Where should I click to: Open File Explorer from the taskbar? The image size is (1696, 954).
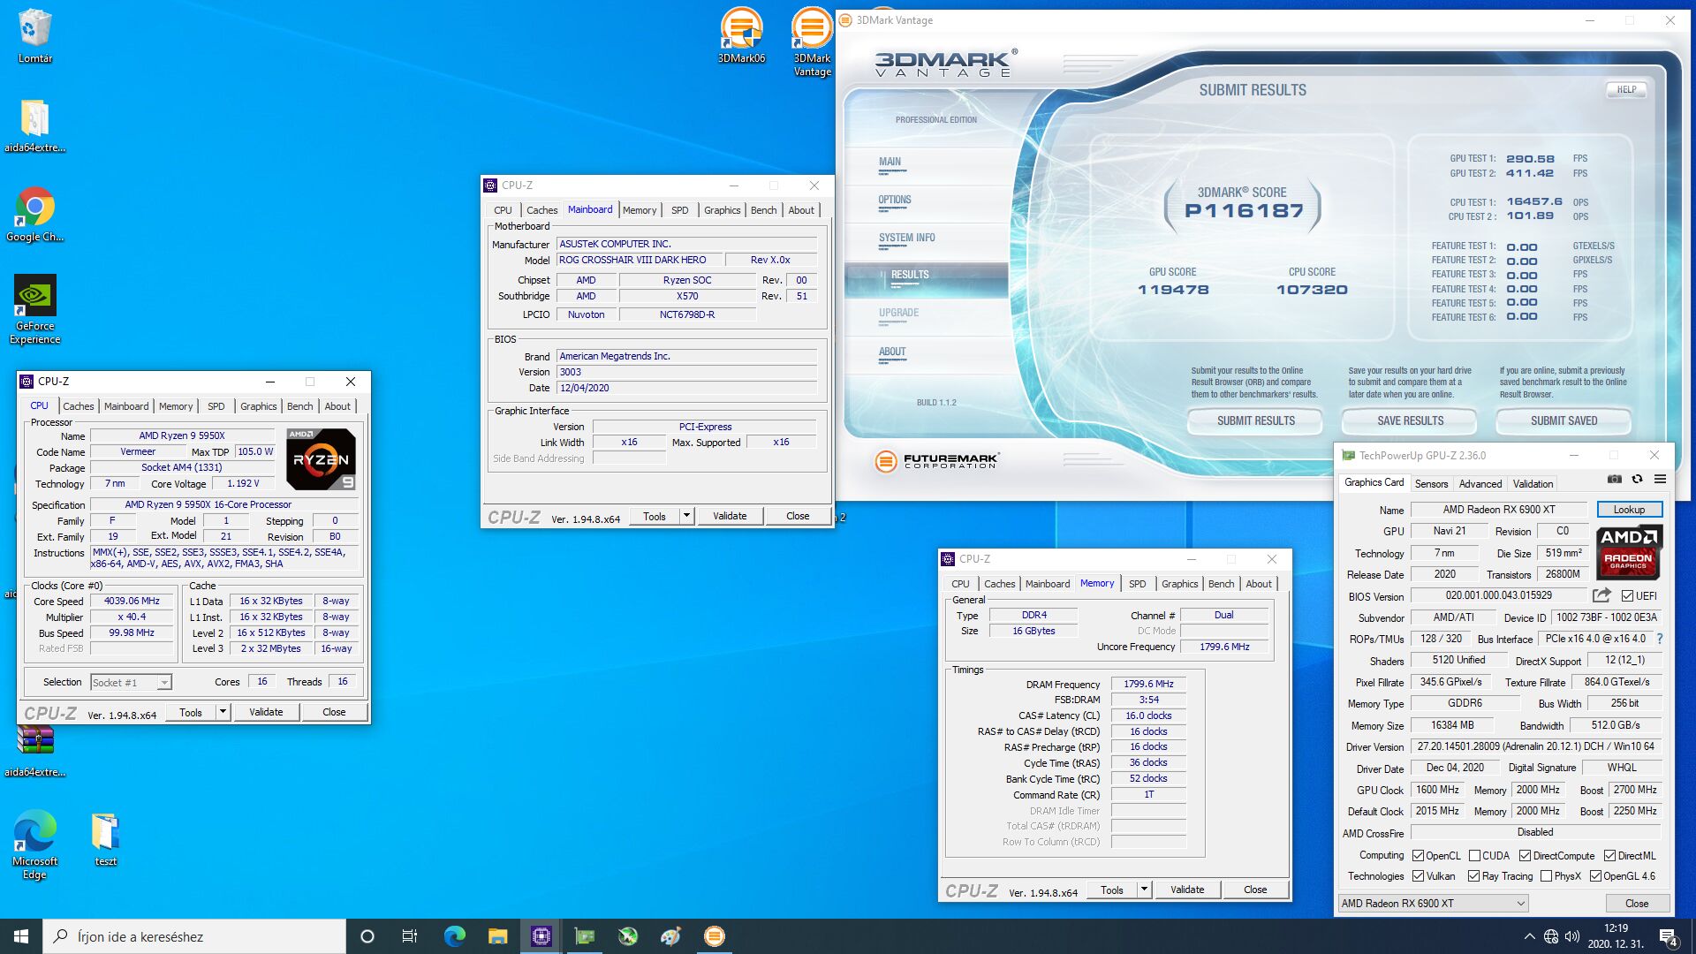click(x=497, y=936)
